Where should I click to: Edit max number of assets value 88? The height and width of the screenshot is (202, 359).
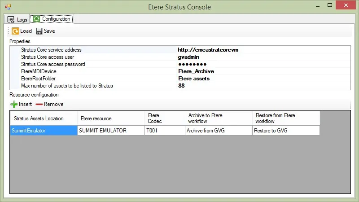point(181,86)
